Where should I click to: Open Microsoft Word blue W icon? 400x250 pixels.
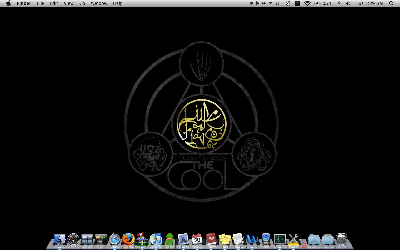point(252,239)
